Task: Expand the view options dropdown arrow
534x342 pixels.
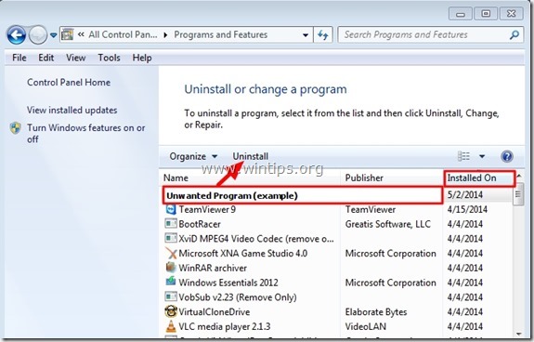Action: (x=482, y=156)
